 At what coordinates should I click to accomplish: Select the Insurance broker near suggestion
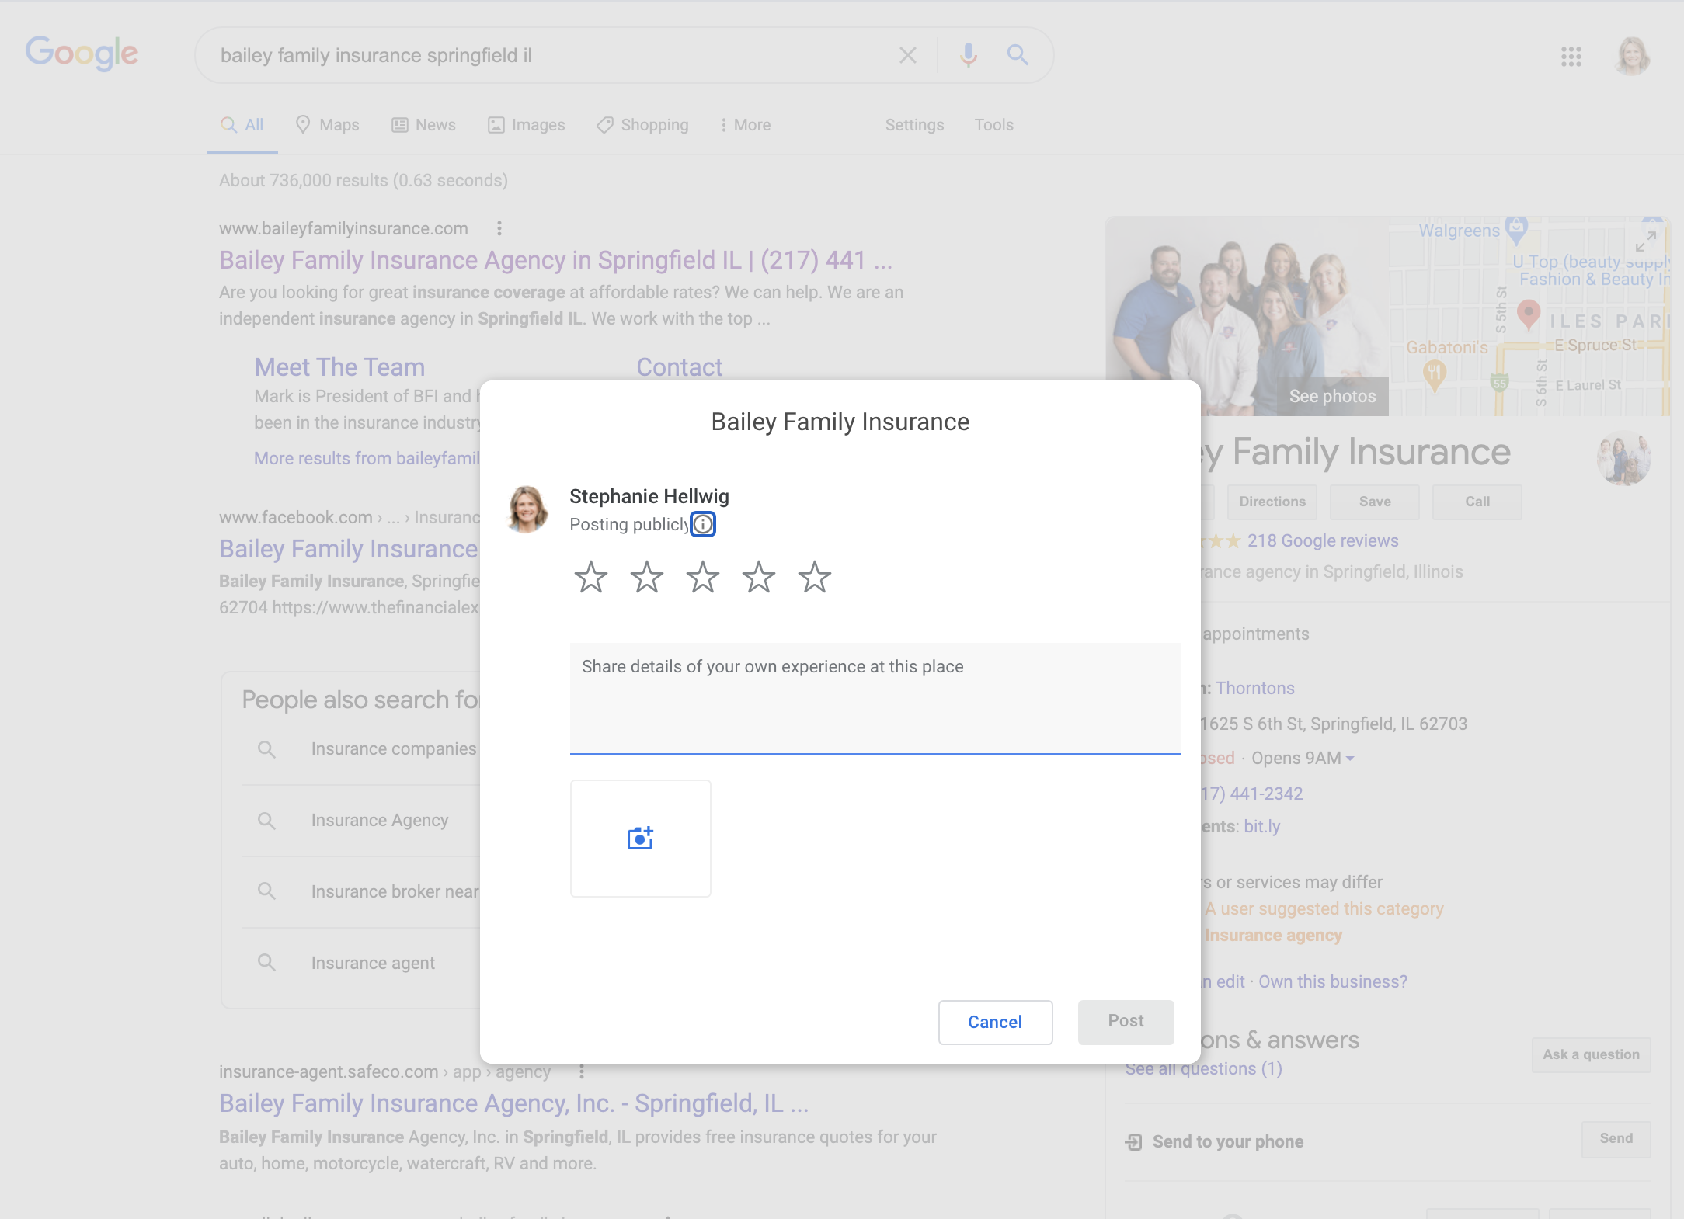395,892
